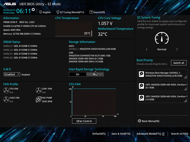Click the date/time settings gear icon
The width and height of the screenshot is (190, 142).
(33, 10)
